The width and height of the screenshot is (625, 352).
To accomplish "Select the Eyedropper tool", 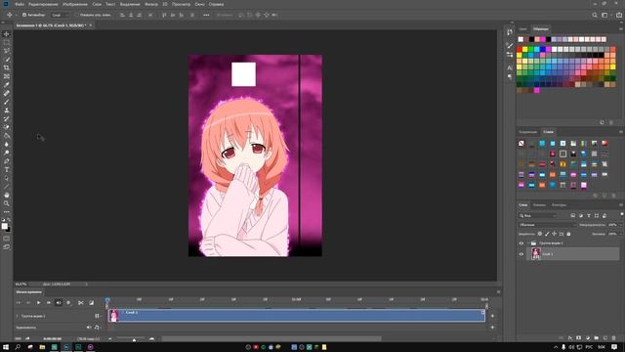I will point(7,85).
